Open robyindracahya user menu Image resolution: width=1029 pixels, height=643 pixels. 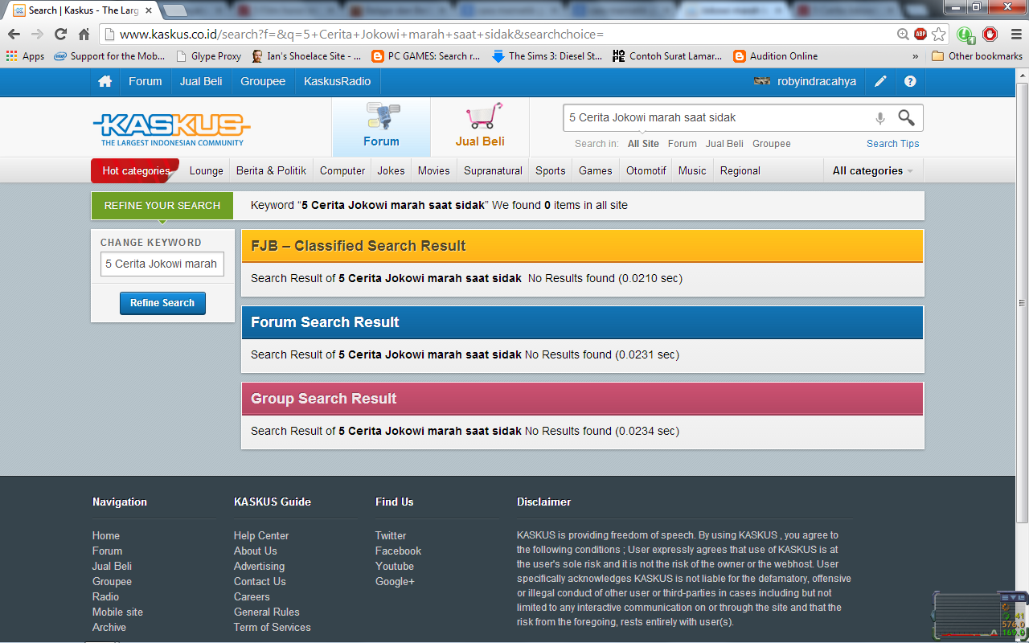tap(805, 81)
